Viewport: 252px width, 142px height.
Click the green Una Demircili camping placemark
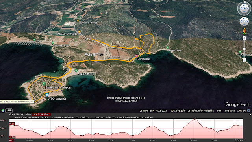point(76,71)
